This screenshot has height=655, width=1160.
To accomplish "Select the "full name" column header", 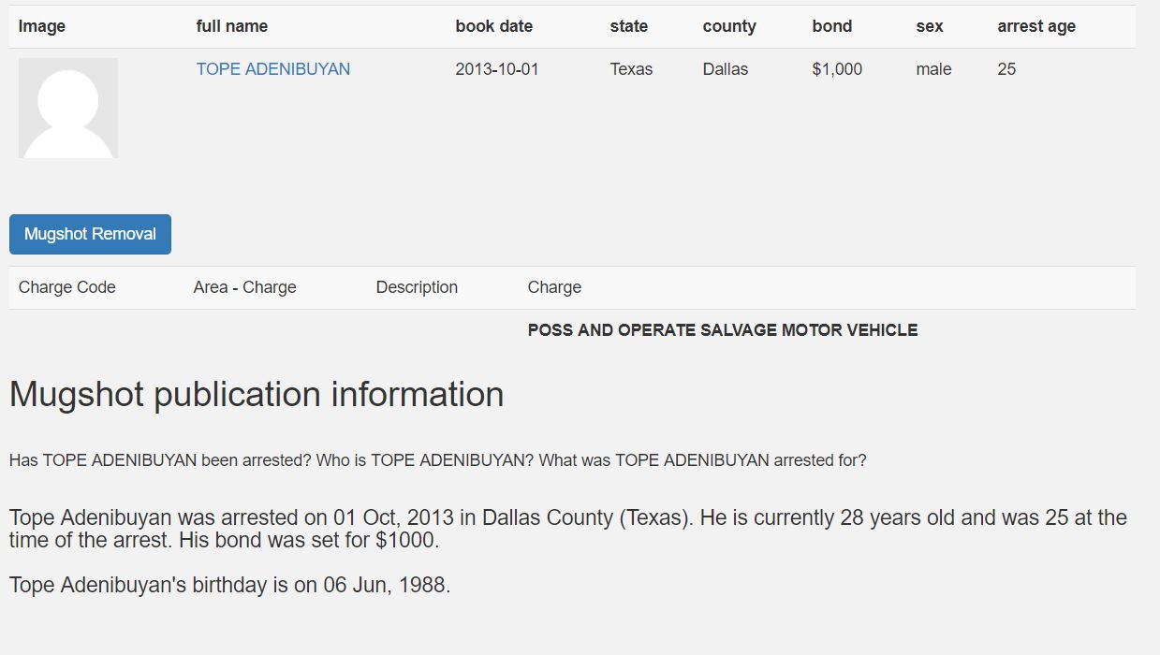I will [231, 26].
